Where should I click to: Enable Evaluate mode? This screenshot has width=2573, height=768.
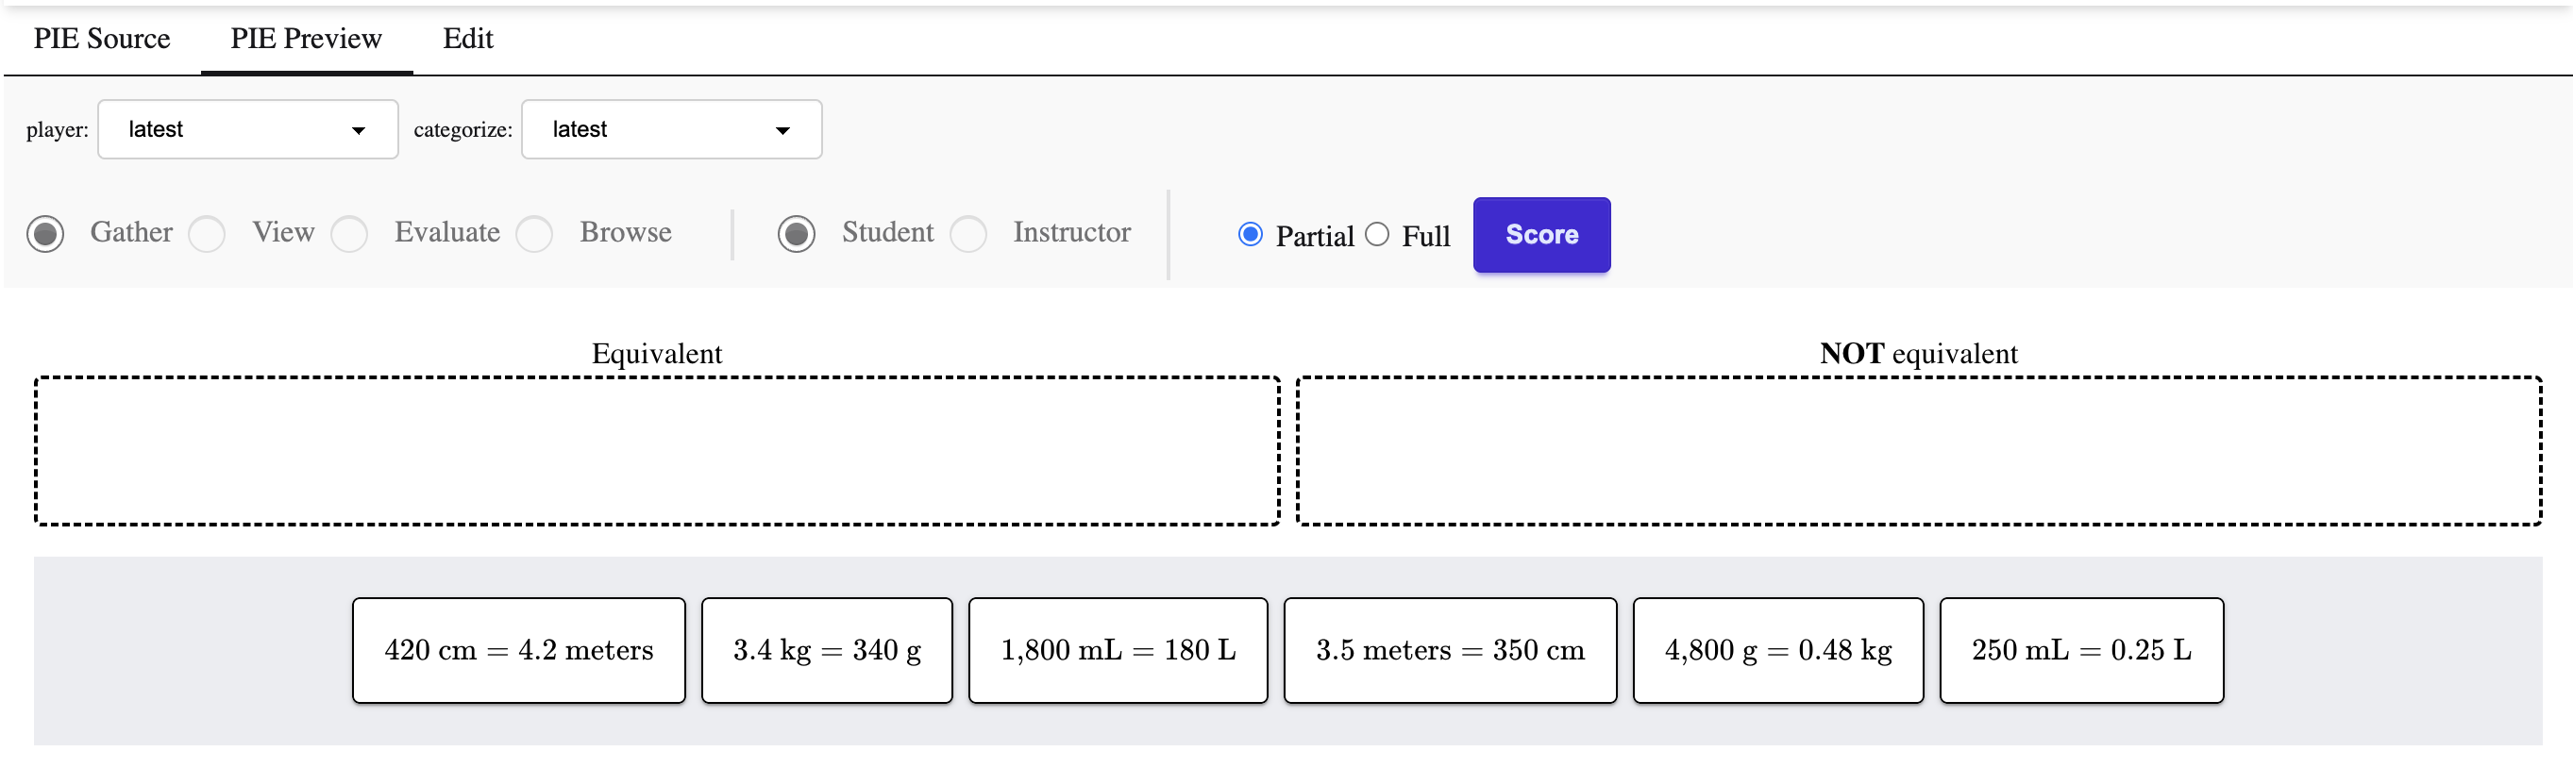pyautogui.click(x=349, y=234)
